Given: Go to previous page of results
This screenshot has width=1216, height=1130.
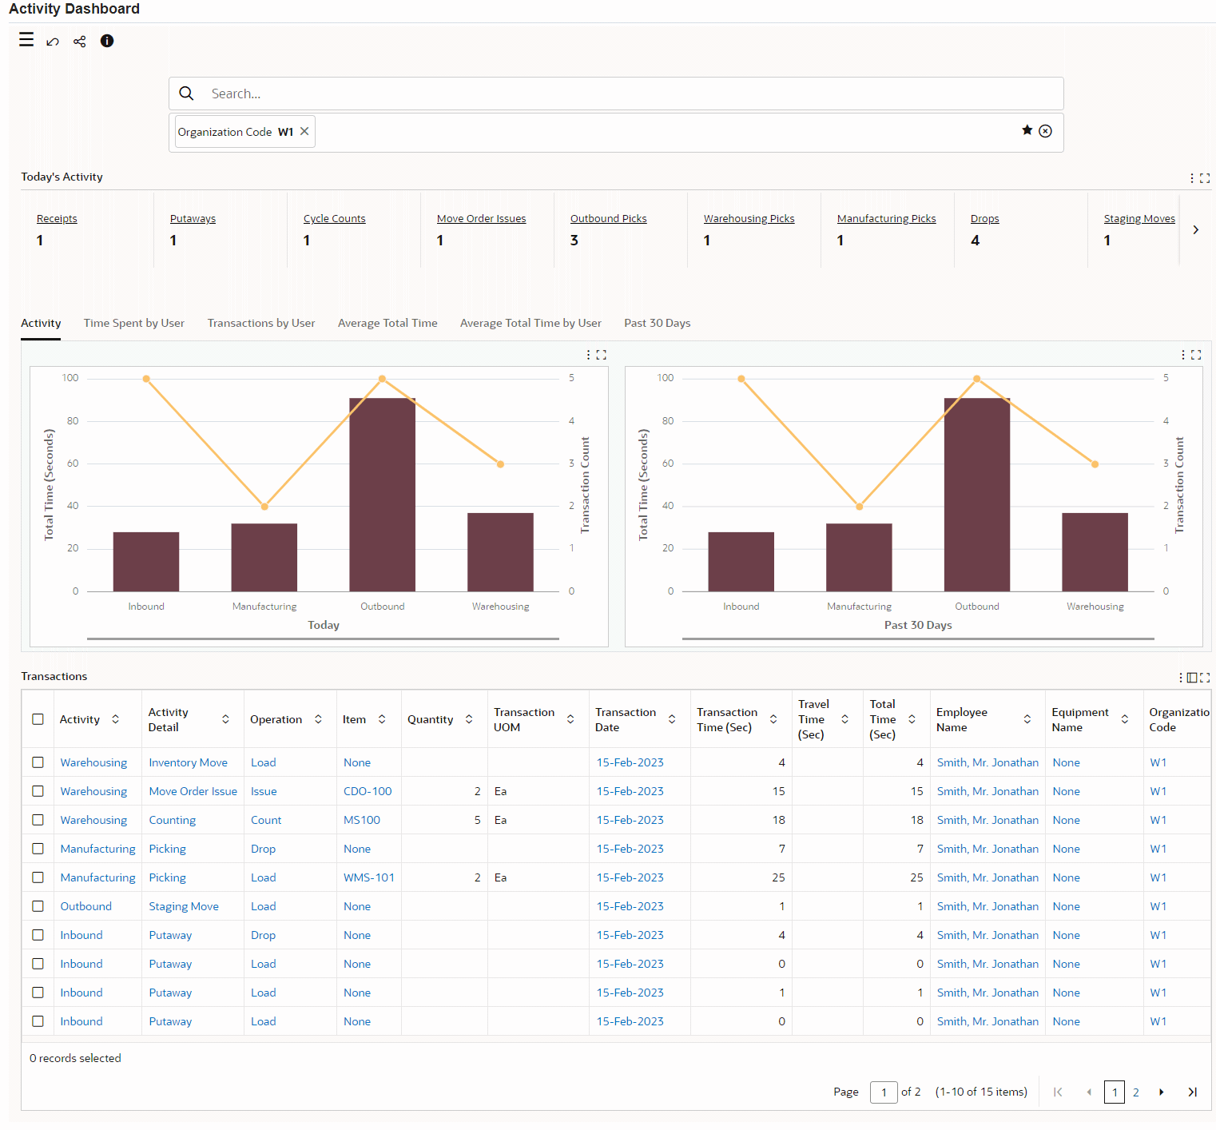Looking at the screenshot, I should pos(1088,1092).
